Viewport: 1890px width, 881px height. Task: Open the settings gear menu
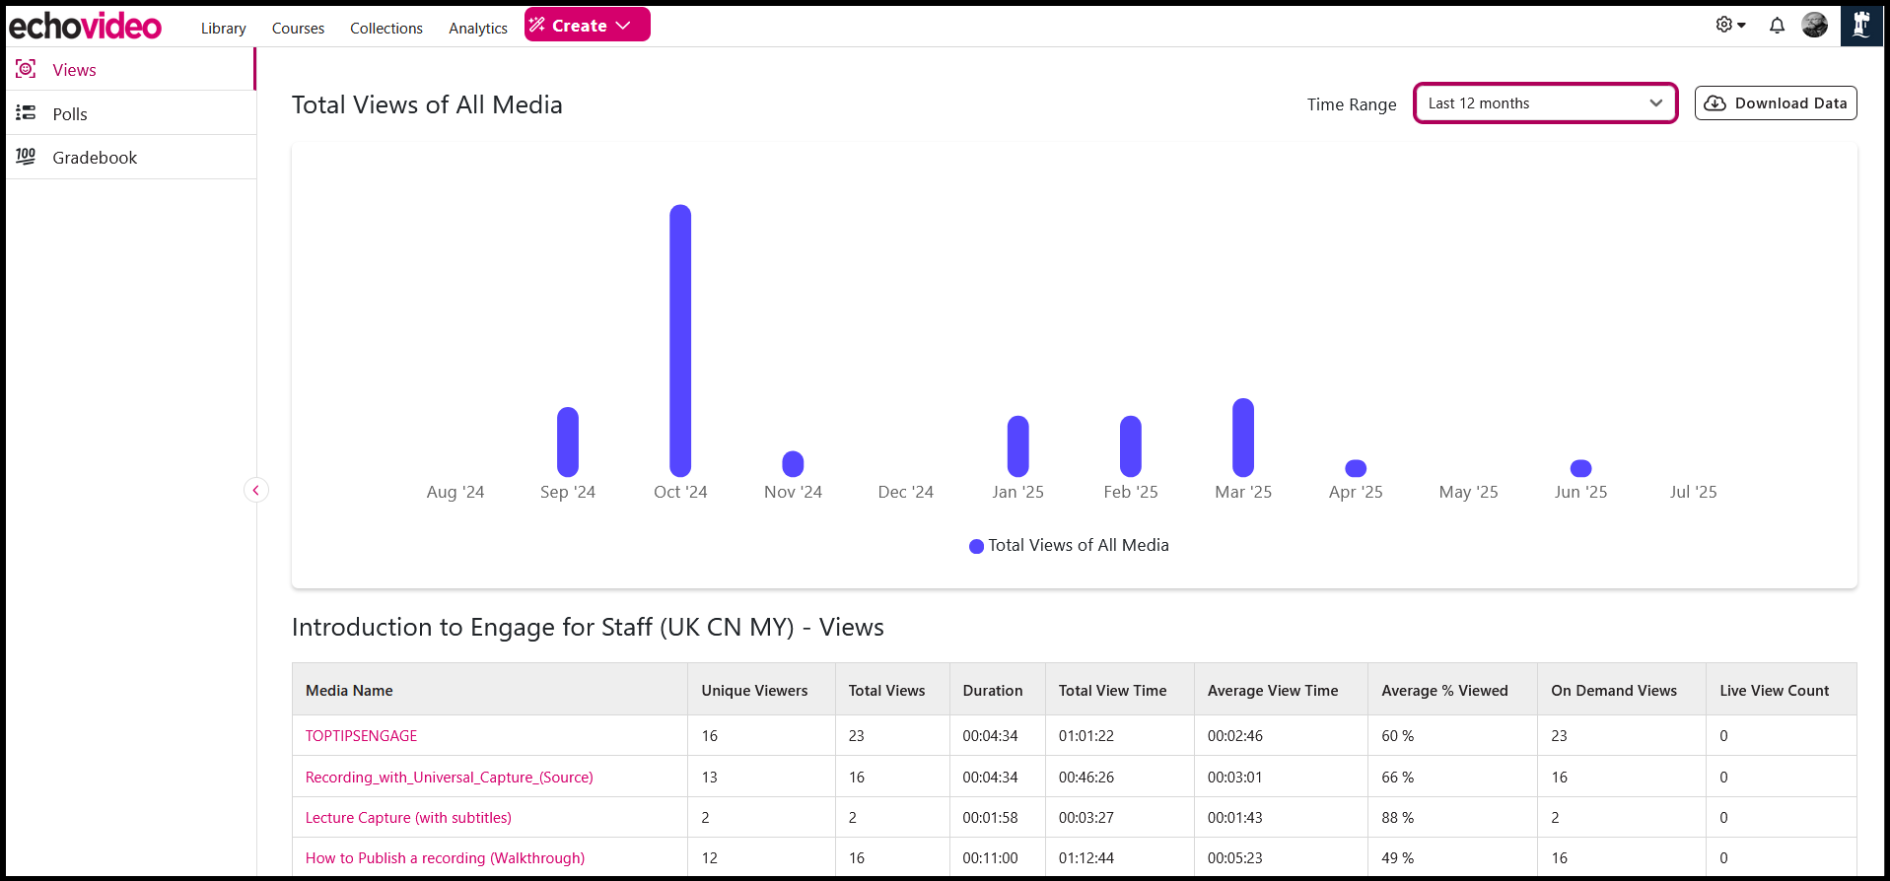click(x=1729, y=25)
